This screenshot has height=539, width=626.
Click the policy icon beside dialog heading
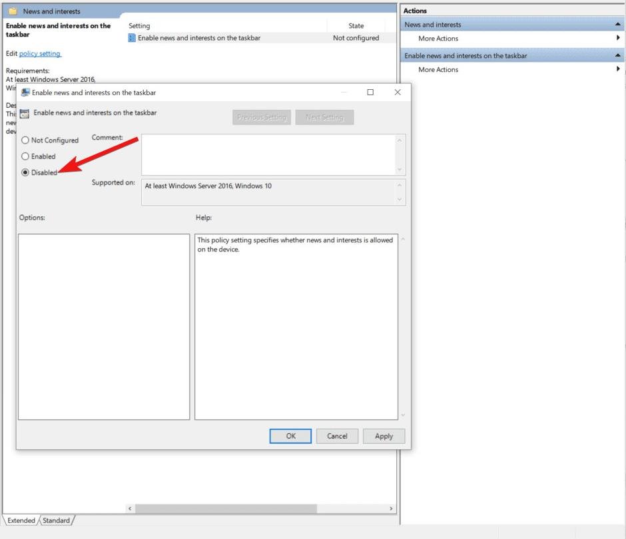[x=25, y=113]
